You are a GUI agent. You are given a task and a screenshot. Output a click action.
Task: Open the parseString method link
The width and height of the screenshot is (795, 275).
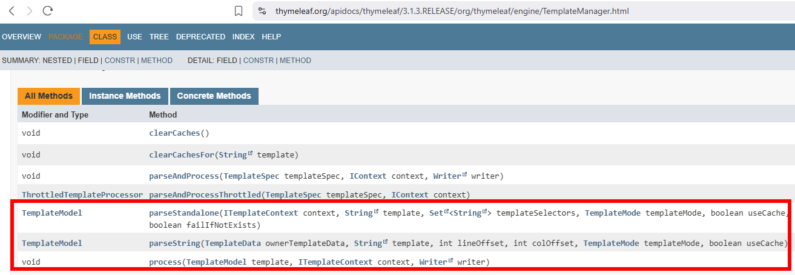click(x=175, y=244)
